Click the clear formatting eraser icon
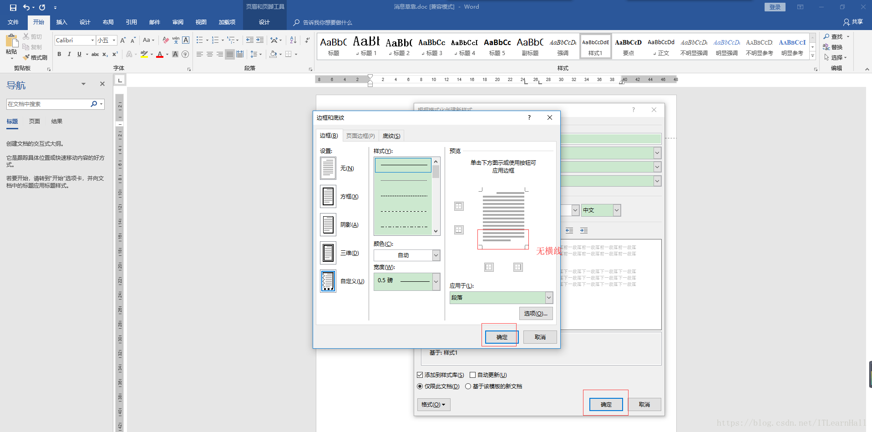Screen dimensions: 872x432 (166, 40)
